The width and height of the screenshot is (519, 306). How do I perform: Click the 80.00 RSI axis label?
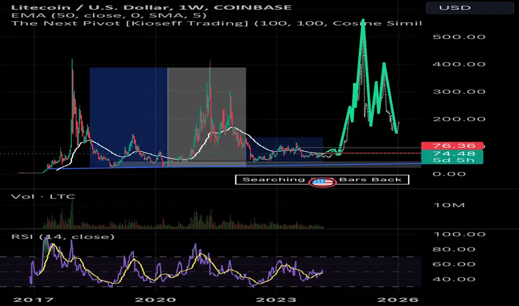pos(454,249)
